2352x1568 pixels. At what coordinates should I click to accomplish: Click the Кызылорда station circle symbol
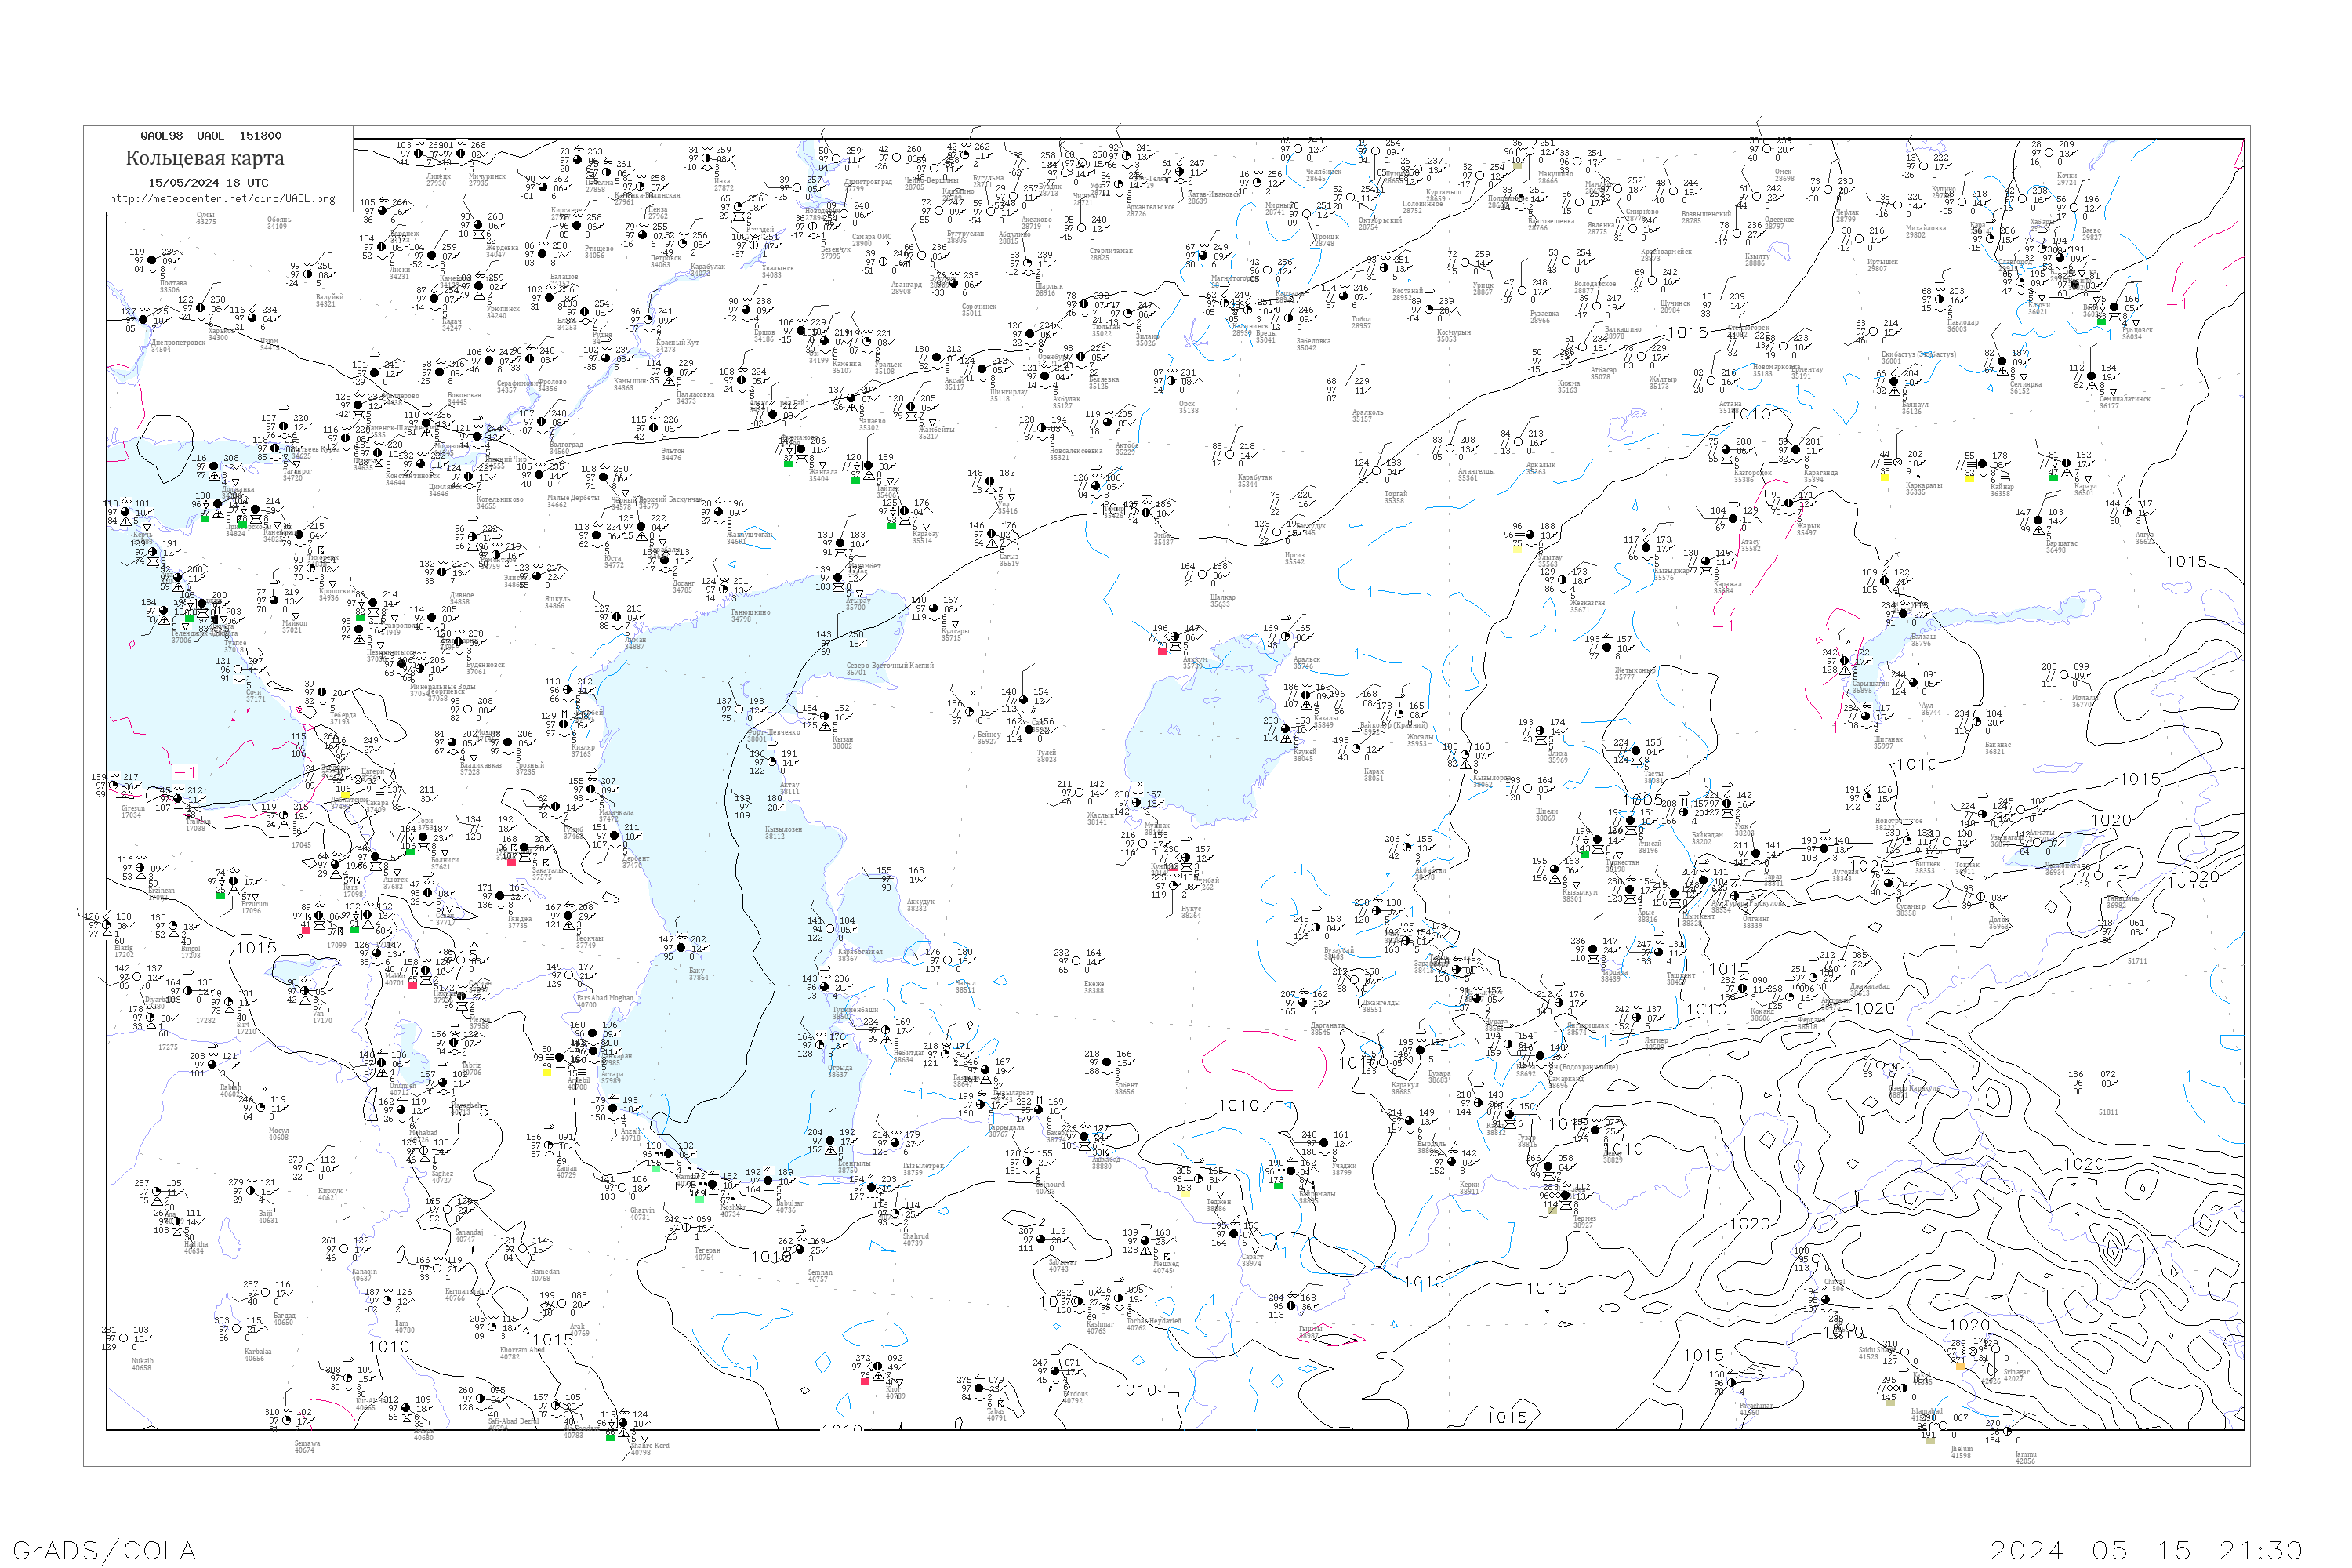click(1467, 755)
